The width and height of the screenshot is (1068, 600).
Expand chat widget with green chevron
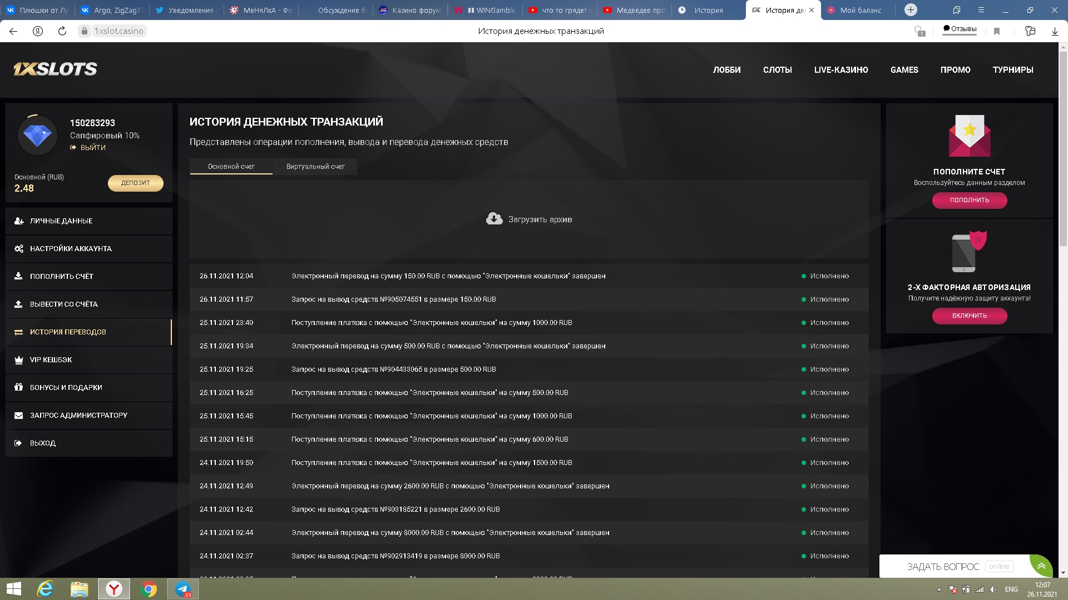pos(1041,566)
